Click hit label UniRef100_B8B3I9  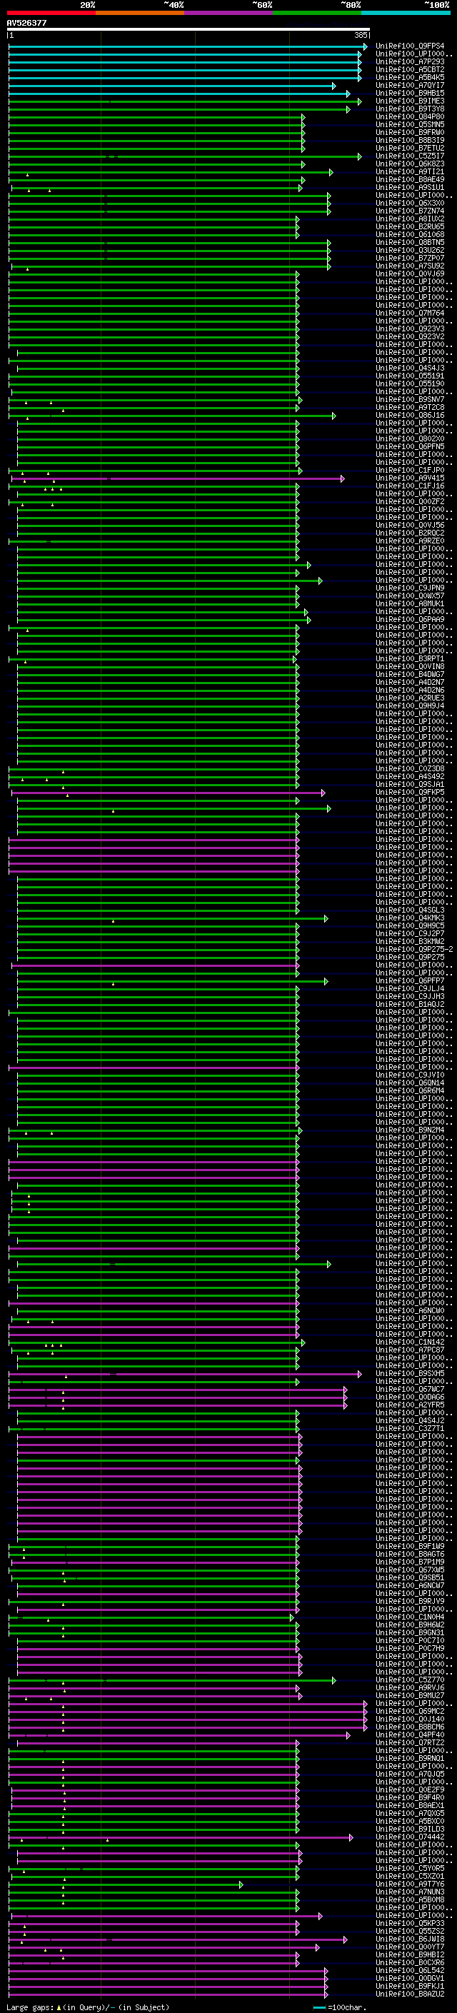pyautogui.click(x=410, y=140)
